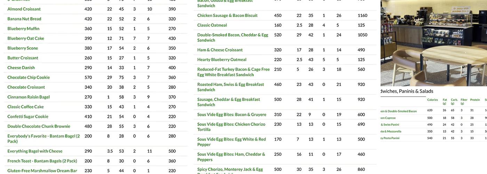
Task: Click the Banana Nut Bread link
Action: (x=24, y=19)
